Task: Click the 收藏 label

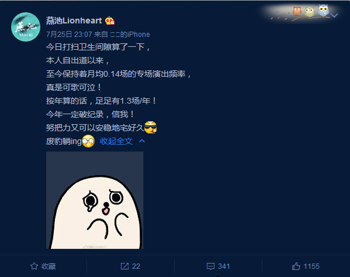Action: 48,266
